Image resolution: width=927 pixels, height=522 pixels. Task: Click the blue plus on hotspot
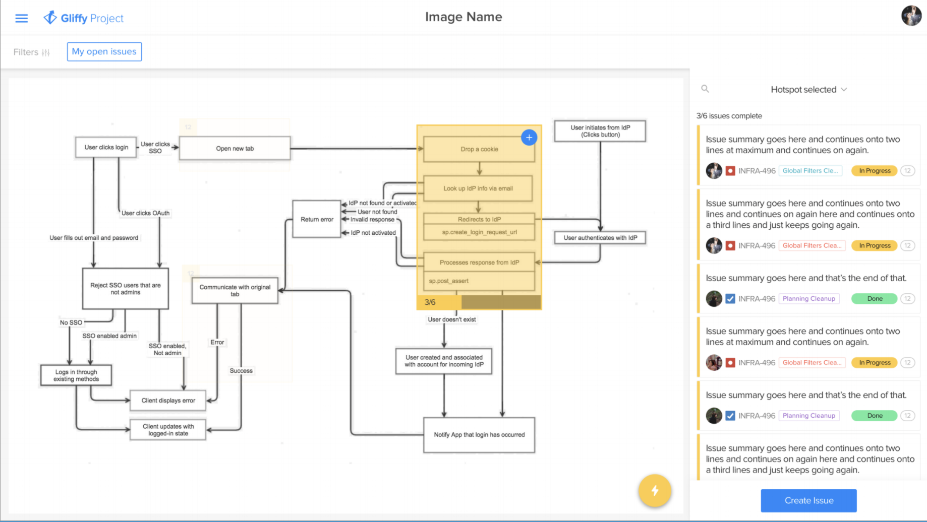click(x=529, y=137)
